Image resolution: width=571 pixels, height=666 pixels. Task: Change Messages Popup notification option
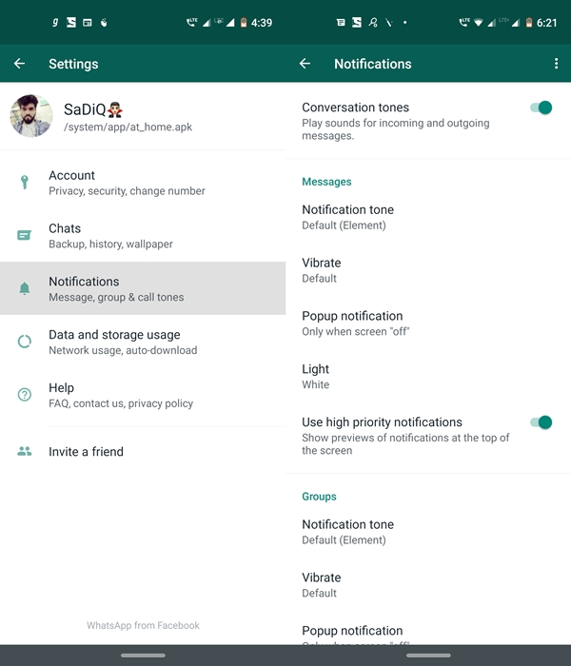[x=428, y=323]
